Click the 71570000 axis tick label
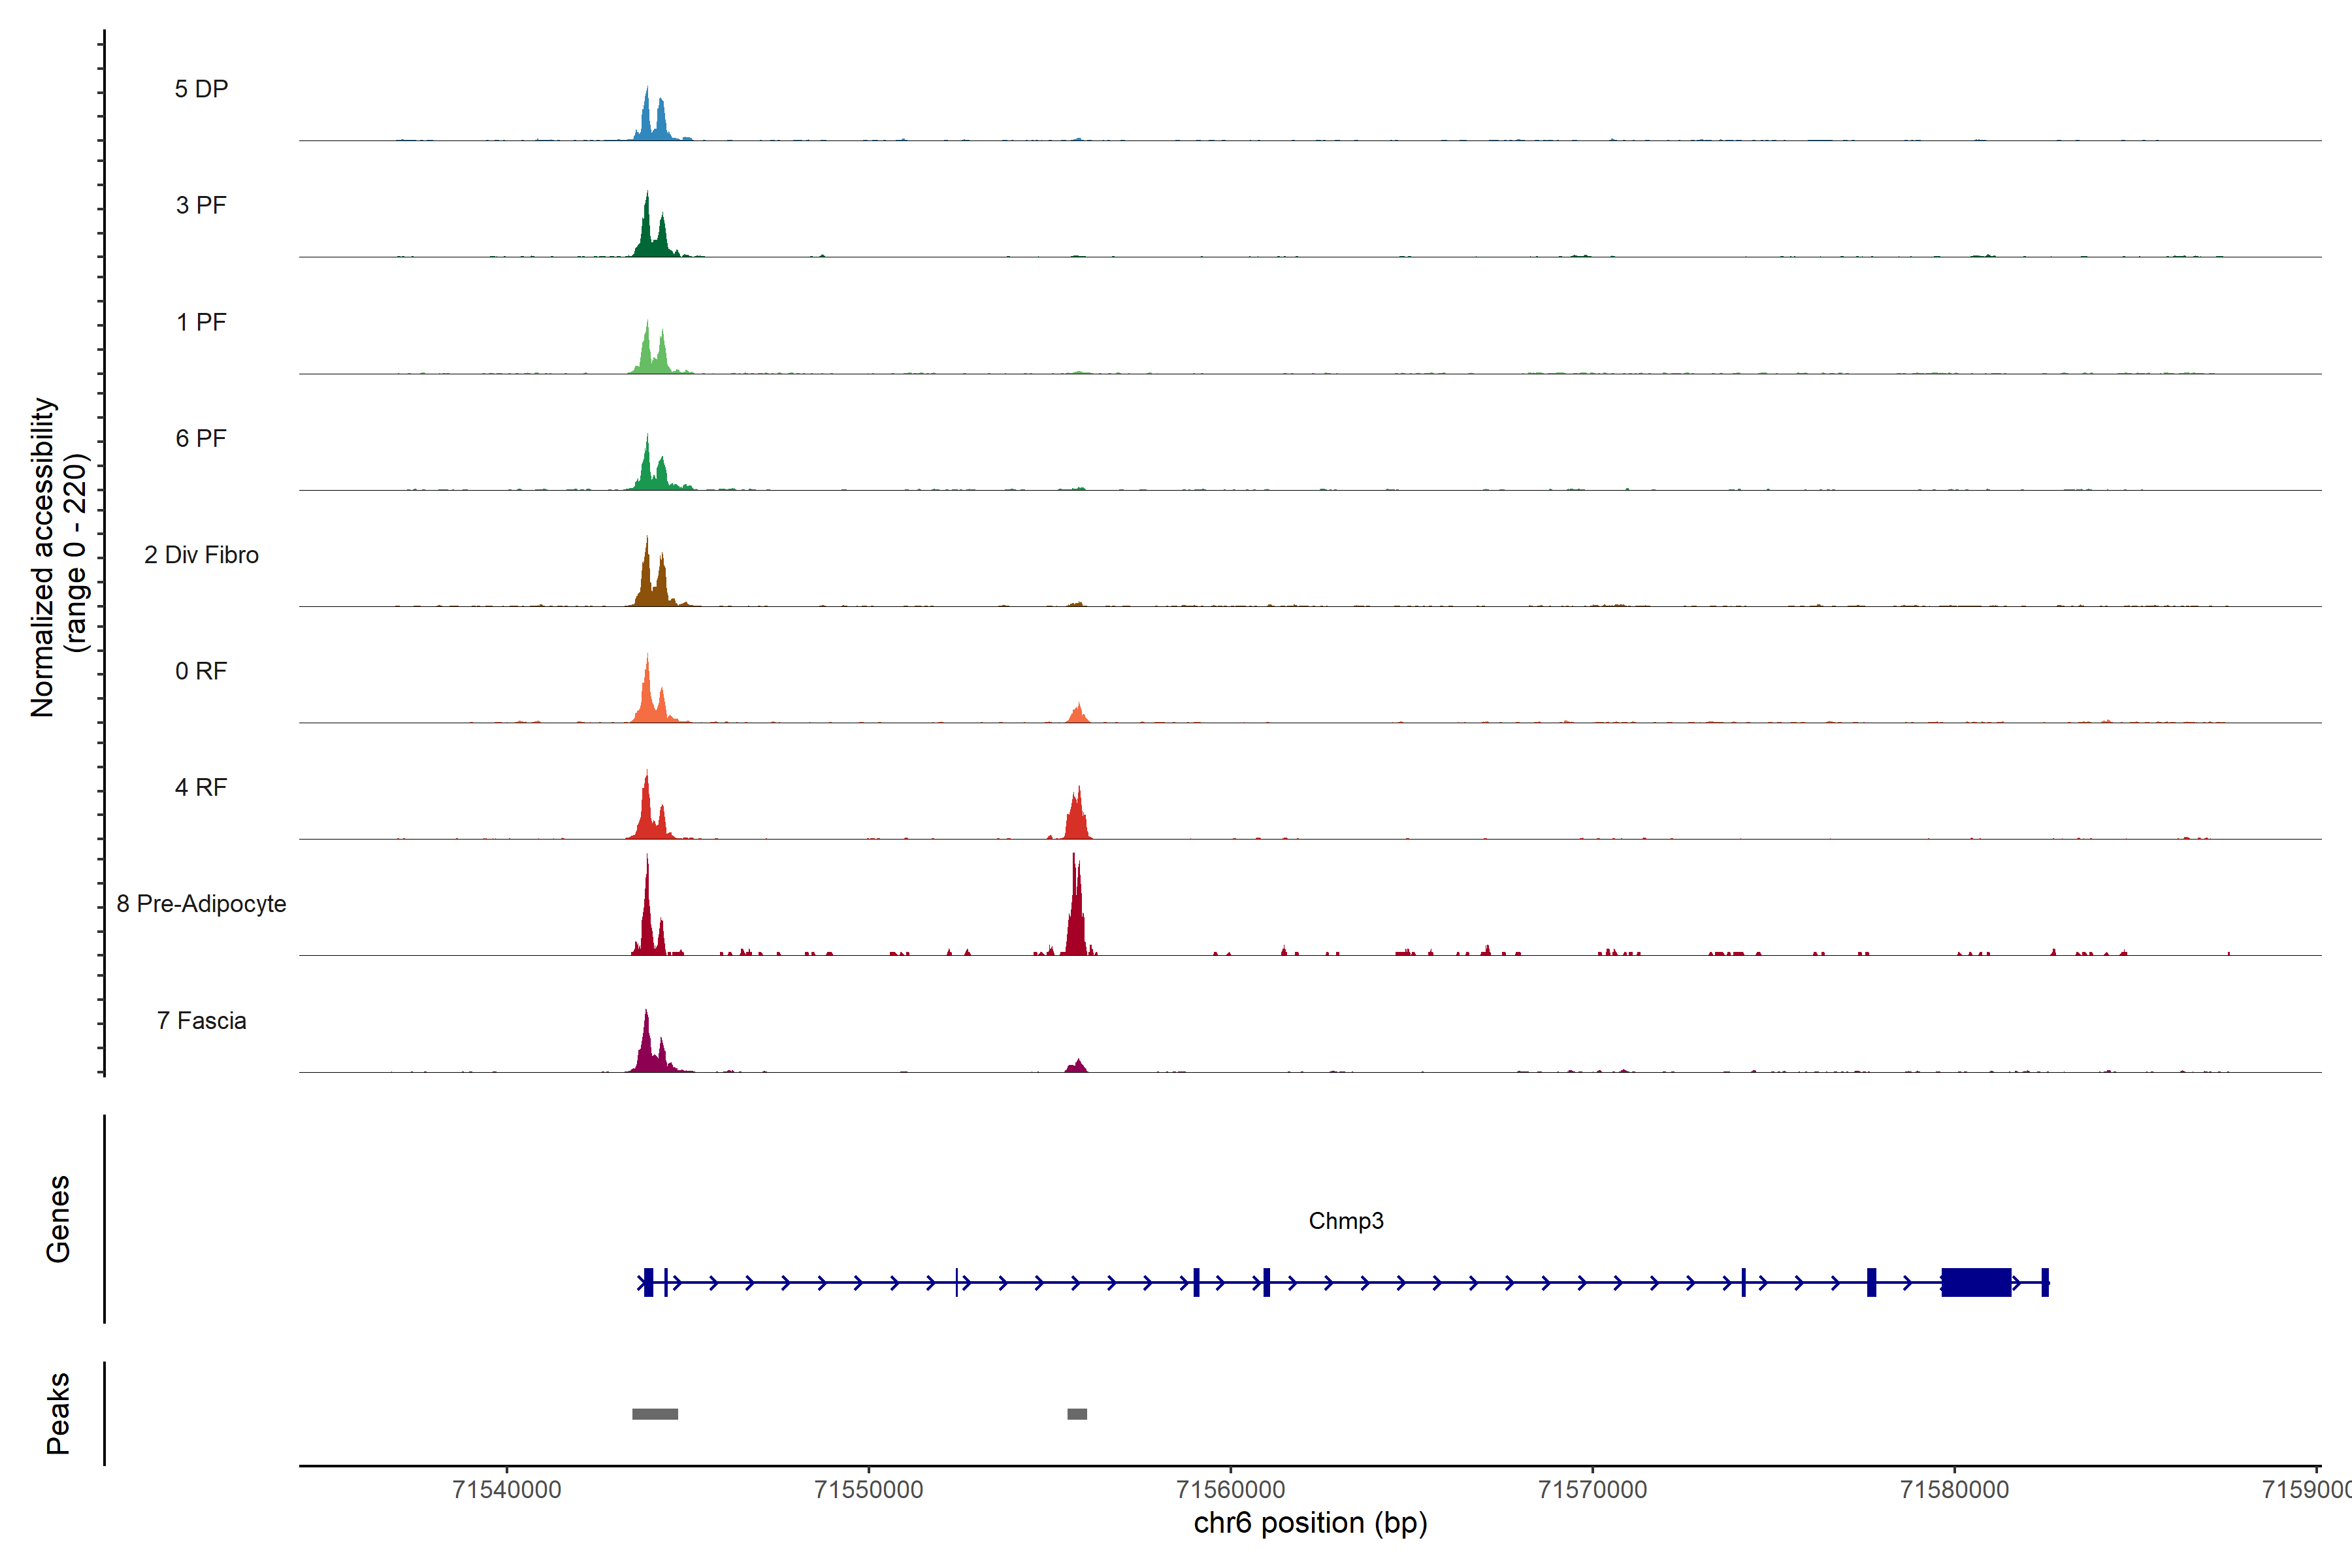The height and width of the screenshot is (1568, 2352). (1592, 1489)
